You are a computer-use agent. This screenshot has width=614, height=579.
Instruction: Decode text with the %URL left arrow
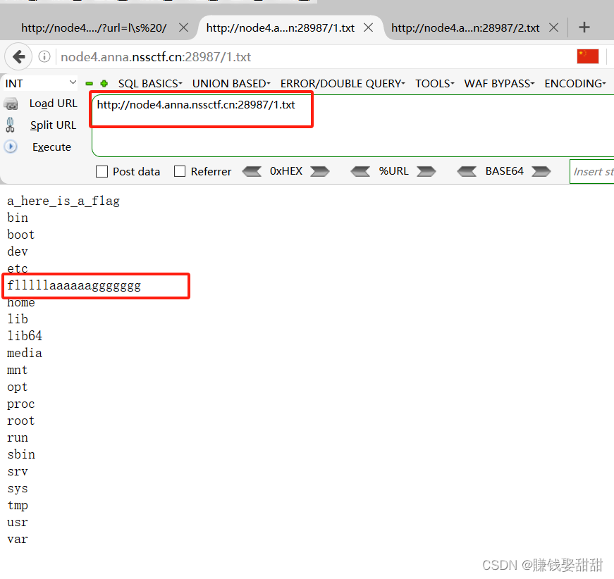361,171
